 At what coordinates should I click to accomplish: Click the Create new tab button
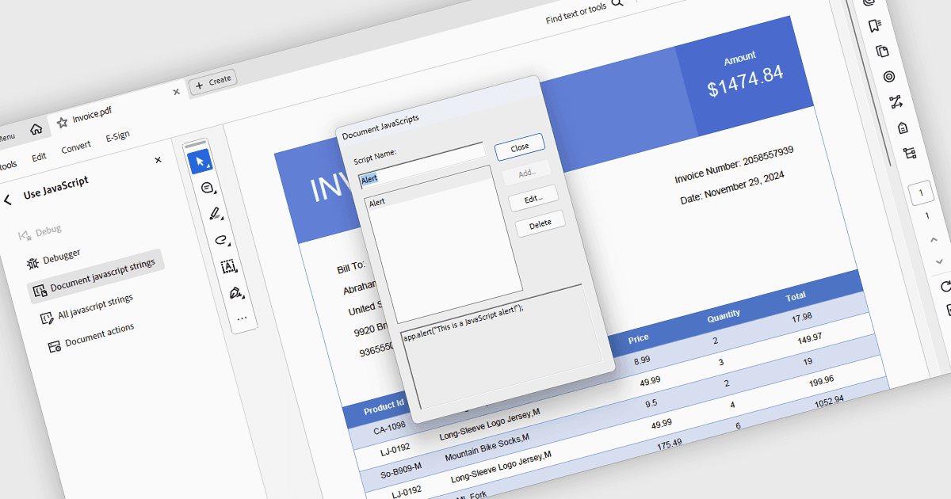(x=212, y=81)
